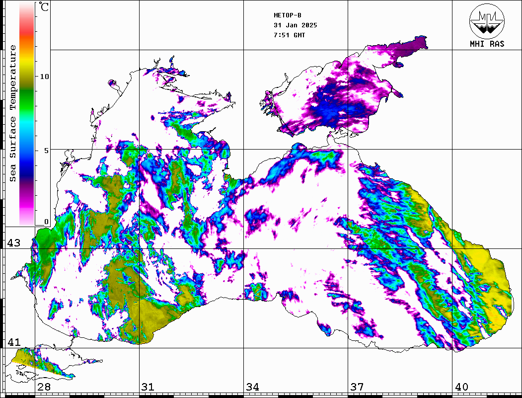
Task: Click the longitude label 34
Action: pos(252,387)
